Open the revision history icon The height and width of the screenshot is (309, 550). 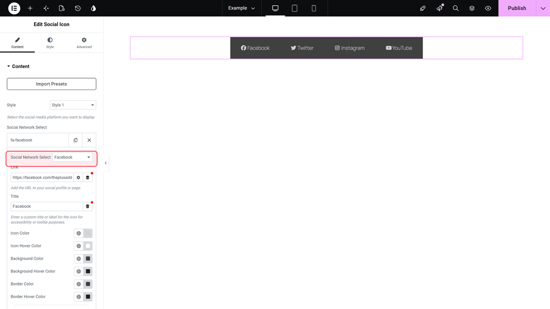(x=78, y=8)
